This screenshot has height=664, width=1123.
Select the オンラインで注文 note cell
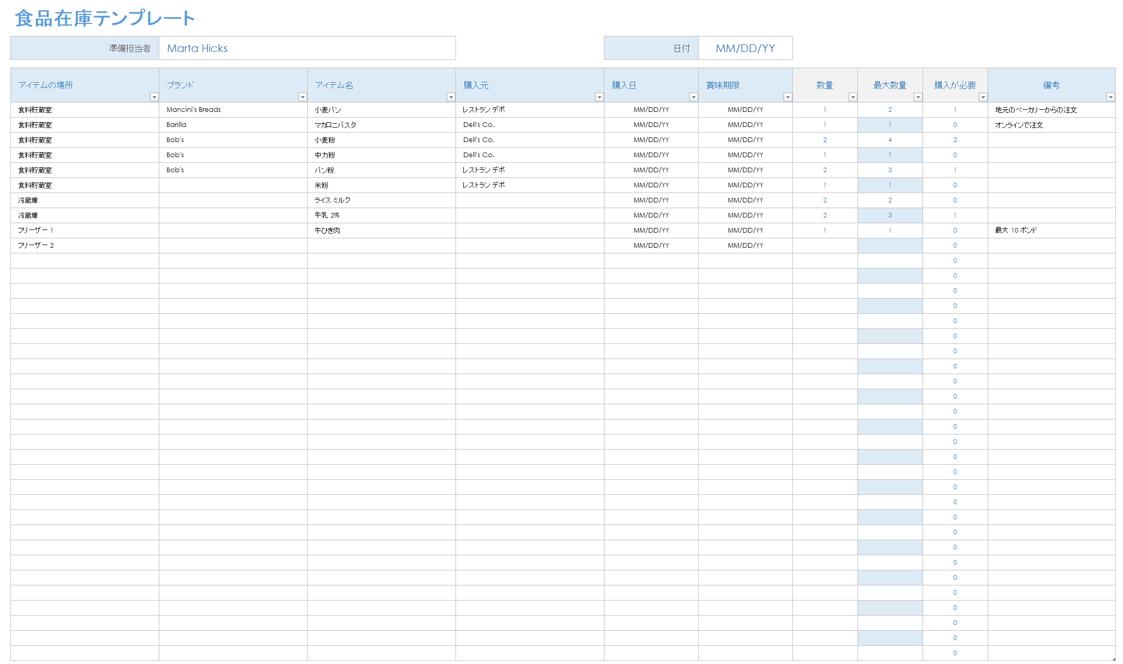[x=1051, y=125]
